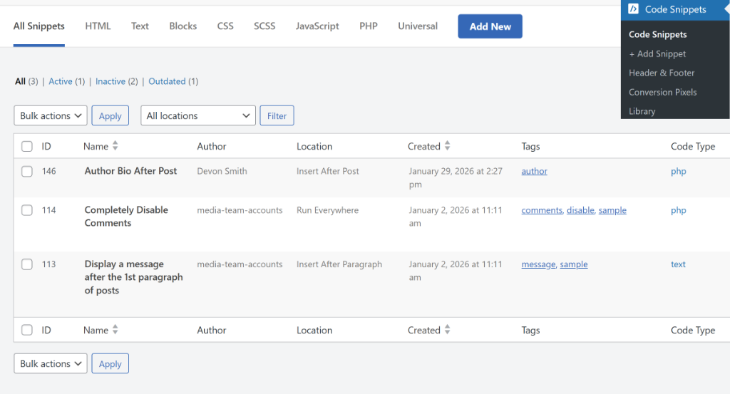Click the Run Everywhere location

327,210
